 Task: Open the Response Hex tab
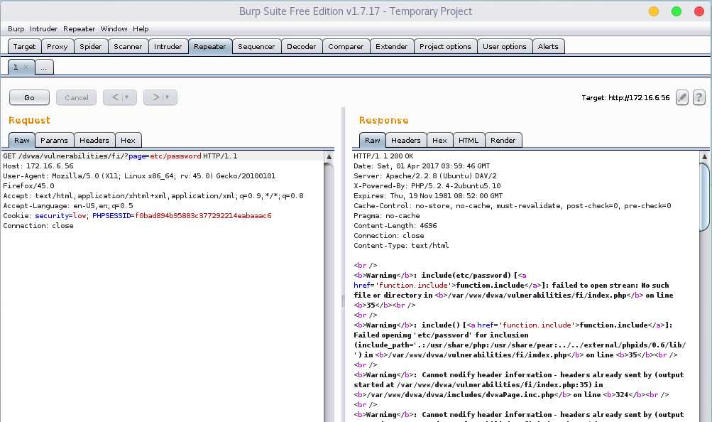click(x=439, y=141)
